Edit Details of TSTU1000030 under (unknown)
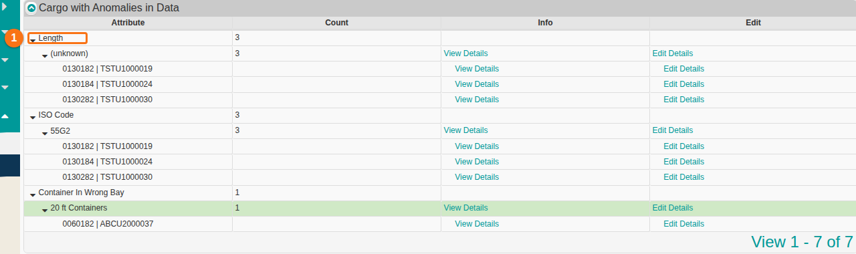856x254 pixels. click(x=683, y=100)
